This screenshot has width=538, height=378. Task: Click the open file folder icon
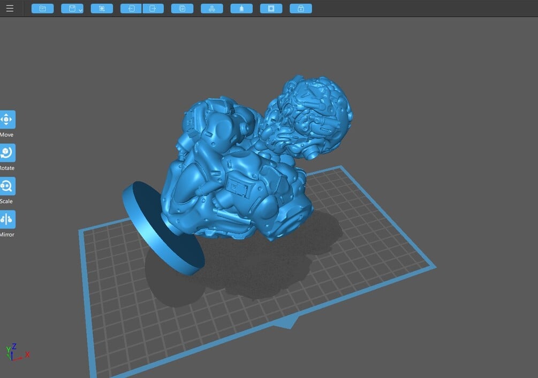[x=42, y=9]
